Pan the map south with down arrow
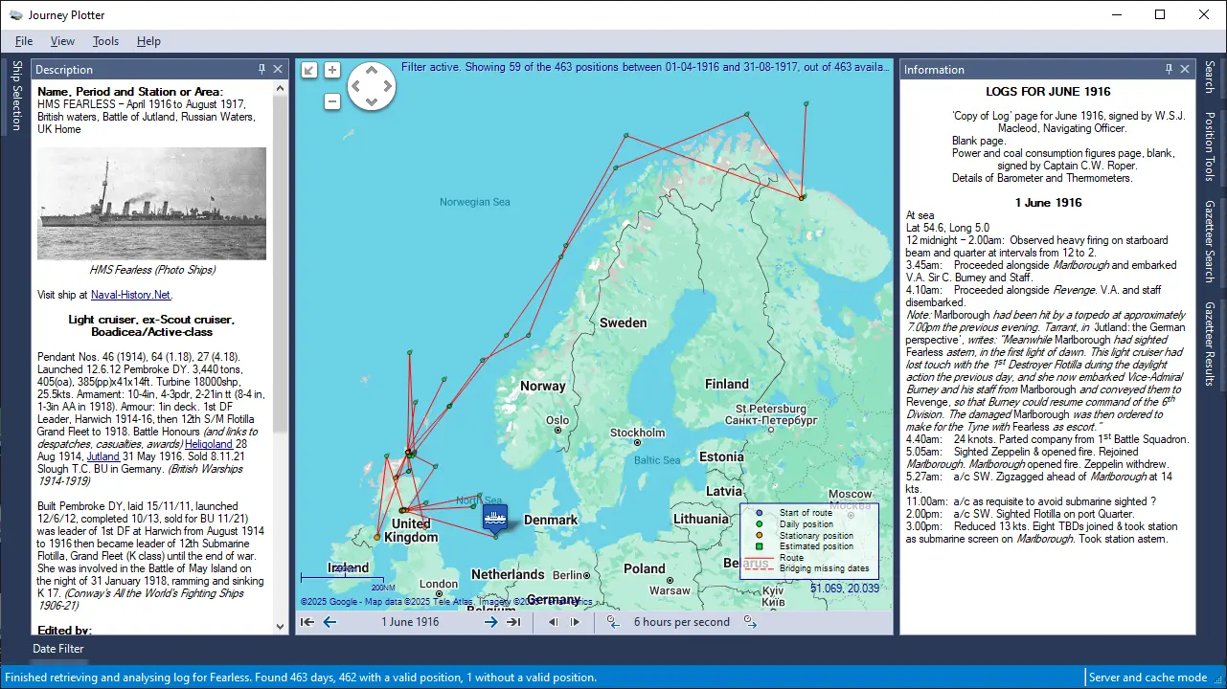The height and width of the screenshot is (689, 1227). pos(371,102)
